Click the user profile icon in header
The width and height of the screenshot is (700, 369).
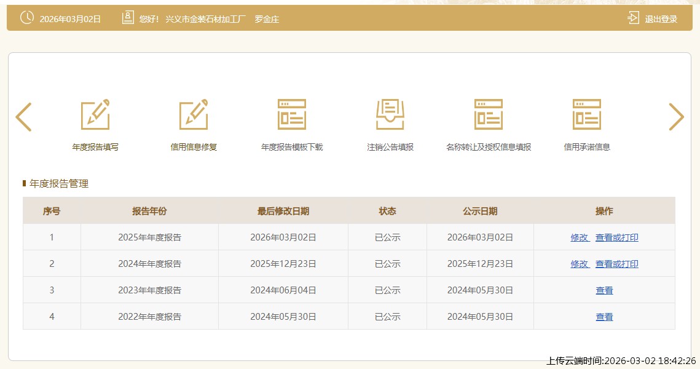(128, 18)
